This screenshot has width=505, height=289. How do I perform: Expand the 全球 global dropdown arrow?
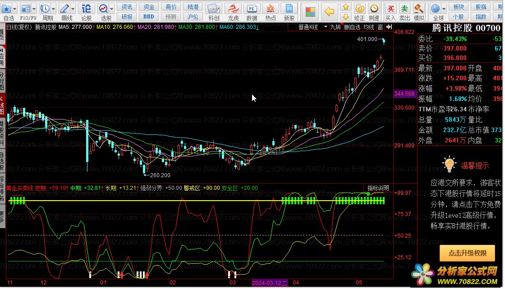(444, 9)
